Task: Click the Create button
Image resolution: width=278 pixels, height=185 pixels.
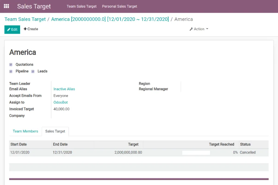Action: pos(31,29)
